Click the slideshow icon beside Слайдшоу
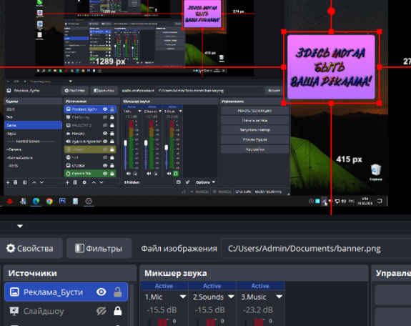 click(14, 311)
